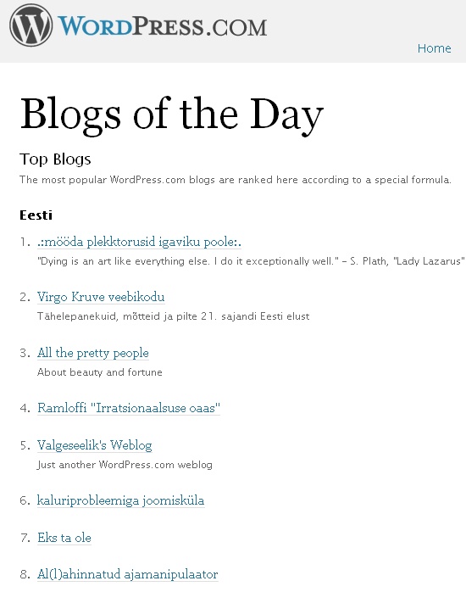Click the Top Blogs subheading
Image resolution: width=466 pixels, height=592 pixels.
(x=55, y=159)
